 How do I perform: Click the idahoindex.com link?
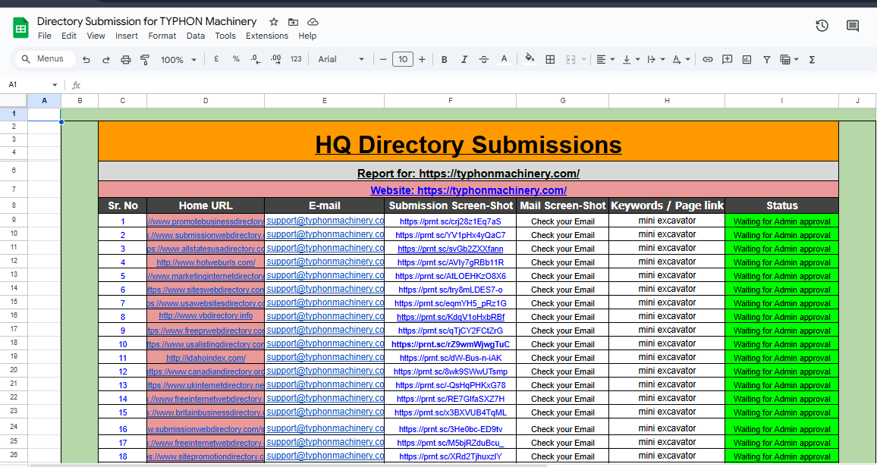point(206,358)
